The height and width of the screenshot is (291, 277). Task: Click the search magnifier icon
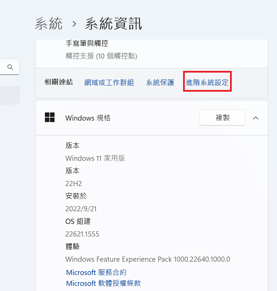pos(10,67)
